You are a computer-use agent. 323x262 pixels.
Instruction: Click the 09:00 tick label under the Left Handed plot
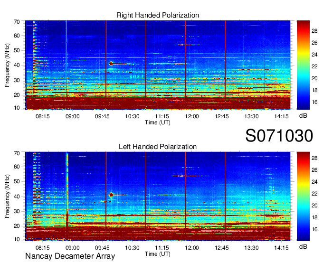73,248
